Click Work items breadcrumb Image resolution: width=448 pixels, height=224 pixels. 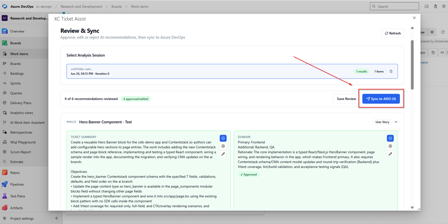coord(139,6)
